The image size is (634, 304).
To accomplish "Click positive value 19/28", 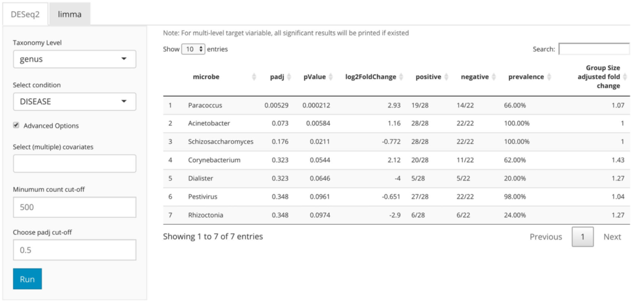I will point(419,105).
